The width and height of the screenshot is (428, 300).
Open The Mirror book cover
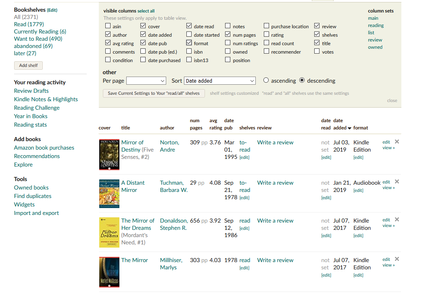(x=109, y=272)
